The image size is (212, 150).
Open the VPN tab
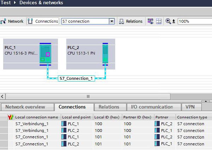pos(192,107)
